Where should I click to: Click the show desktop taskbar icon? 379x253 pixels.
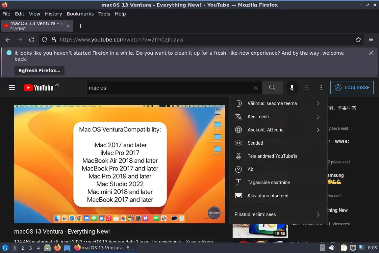click(x=67, y=248)
